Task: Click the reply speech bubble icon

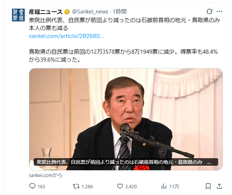Action: pos(32,186)
